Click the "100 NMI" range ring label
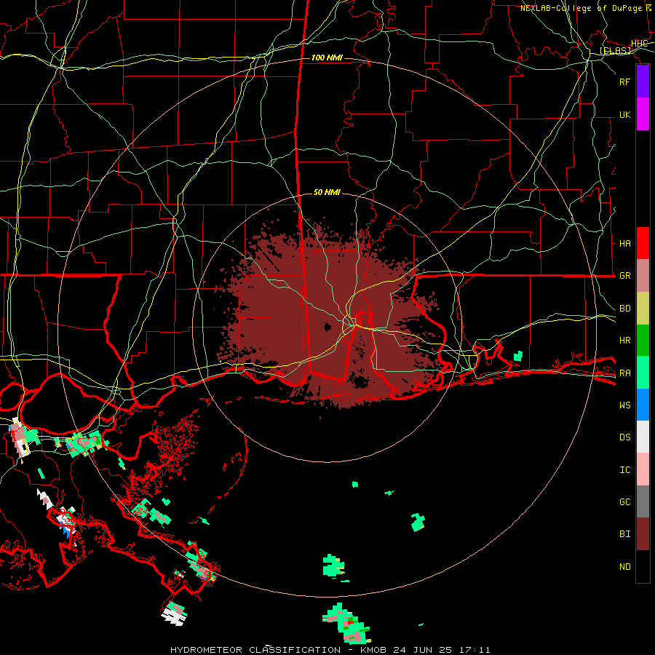655x655 pixels. (327, 57)
